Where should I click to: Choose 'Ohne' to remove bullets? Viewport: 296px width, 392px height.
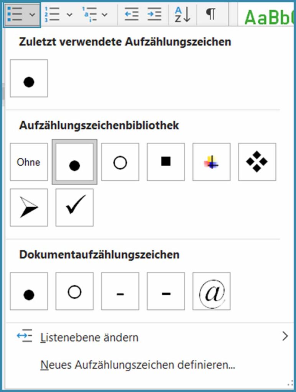(x=29, y=162)
